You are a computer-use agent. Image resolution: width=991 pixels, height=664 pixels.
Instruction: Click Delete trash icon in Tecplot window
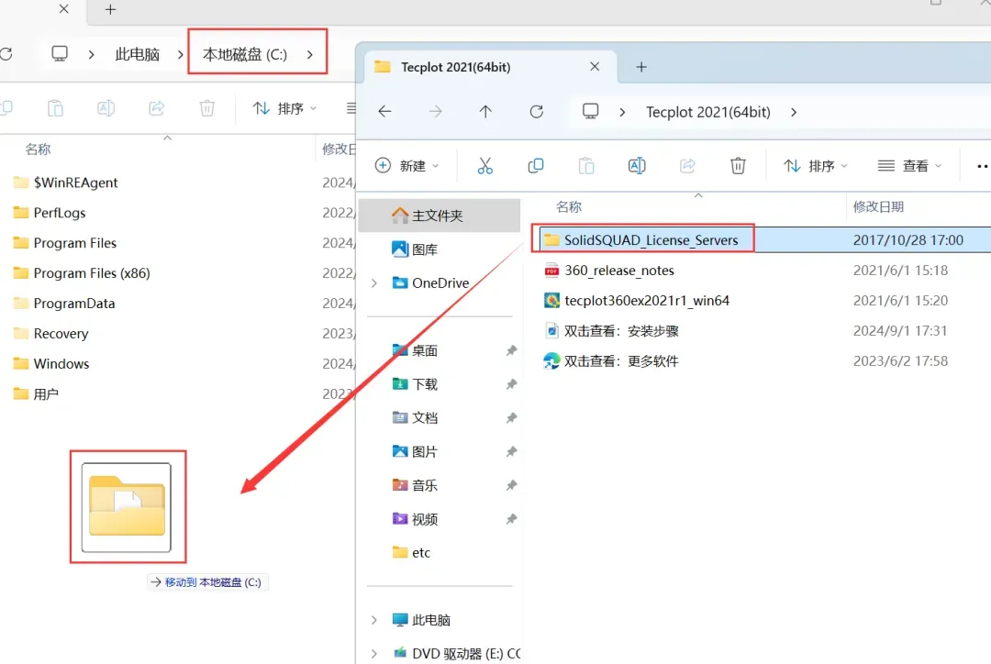coord(738,166)
